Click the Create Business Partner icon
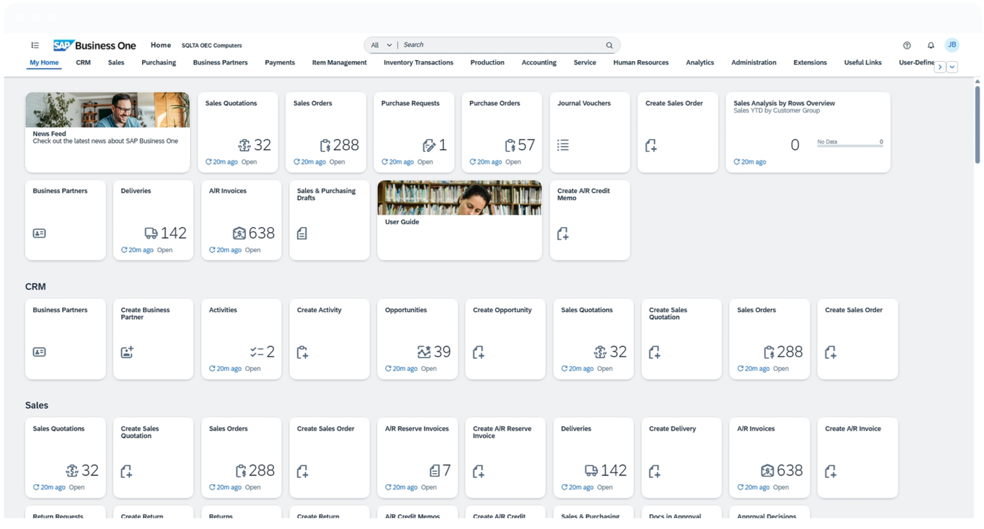Viewport: 984px width, 529px height. coord(127,352)
